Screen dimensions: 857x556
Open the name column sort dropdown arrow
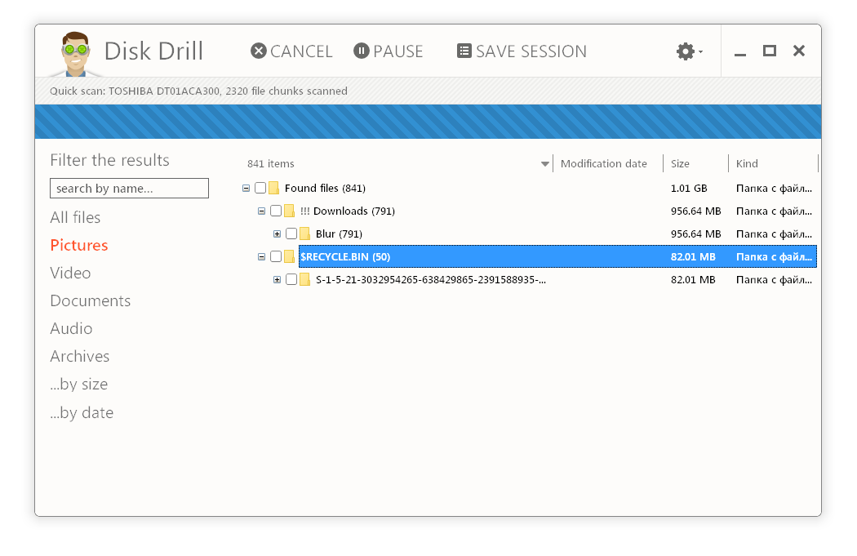point(544,164)
